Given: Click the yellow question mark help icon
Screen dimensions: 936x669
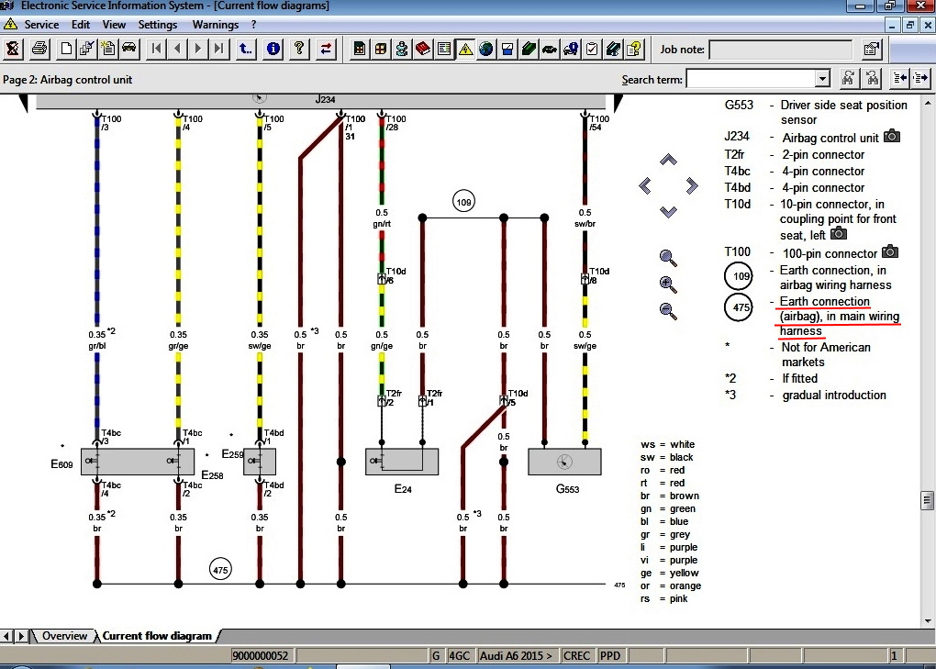Looking at the screenshot, I should [x=299, y=49].
